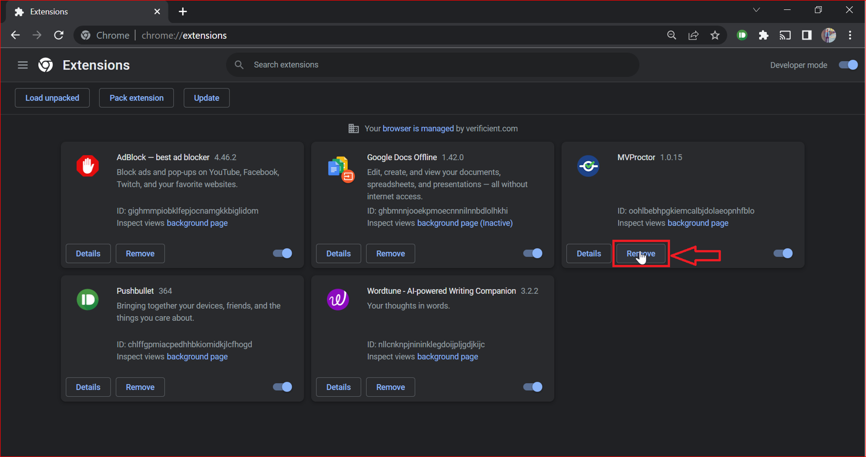Disable the Wordtune extension toggle
The image size is (866, 457).
point(533,387)
